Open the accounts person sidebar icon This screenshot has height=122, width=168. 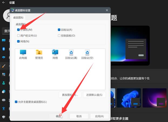[4, 83]
